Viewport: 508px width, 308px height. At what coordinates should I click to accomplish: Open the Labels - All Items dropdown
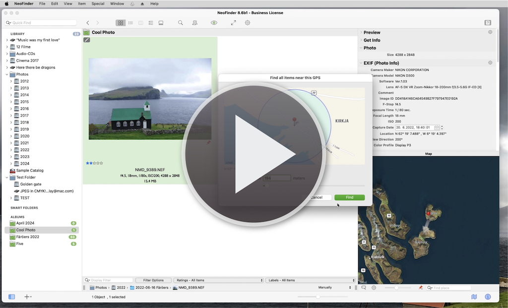[311, 280]
